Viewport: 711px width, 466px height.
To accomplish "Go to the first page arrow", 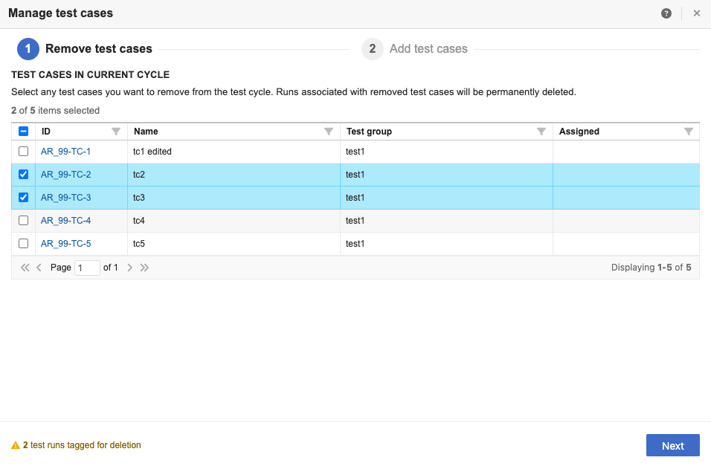I will pos(25,268).
